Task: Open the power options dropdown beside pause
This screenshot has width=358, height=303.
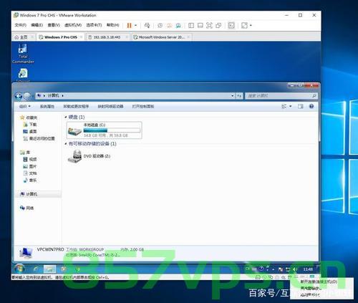Action: tap(136, 25)
